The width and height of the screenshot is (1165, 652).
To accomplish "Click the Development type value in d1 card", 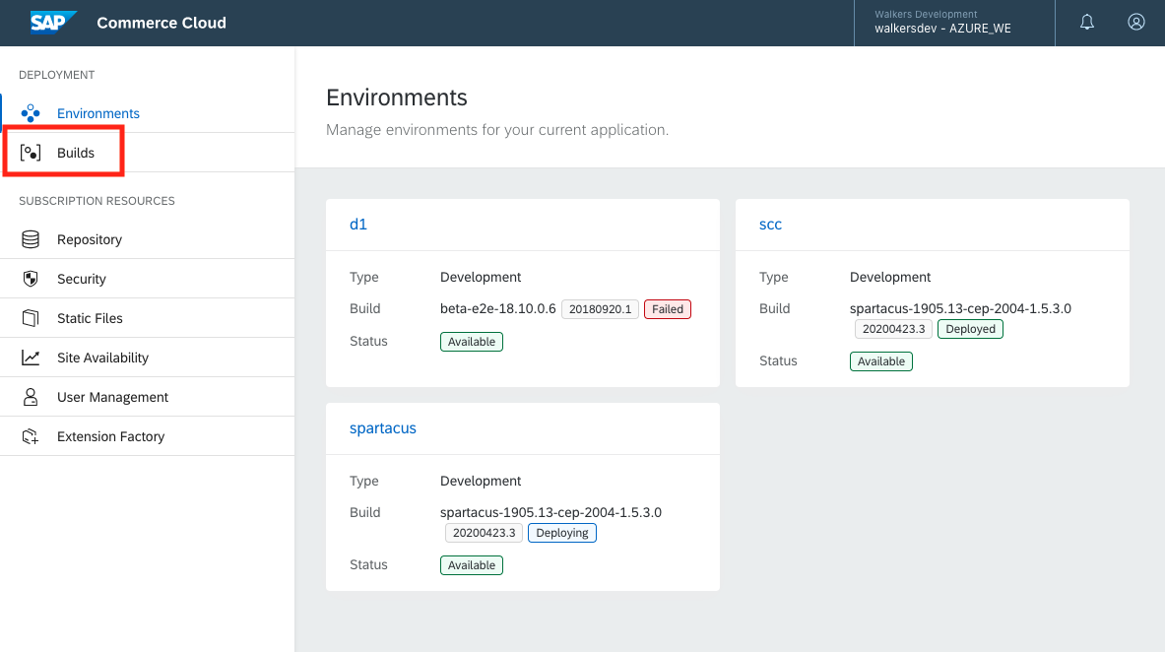I will click(x=481, y=277).
